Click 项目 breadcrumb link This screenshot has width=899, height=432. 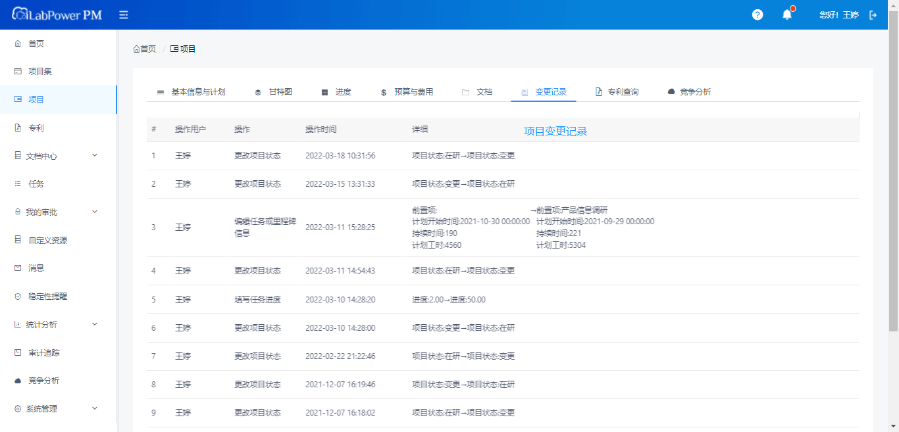tap(183, 49)
